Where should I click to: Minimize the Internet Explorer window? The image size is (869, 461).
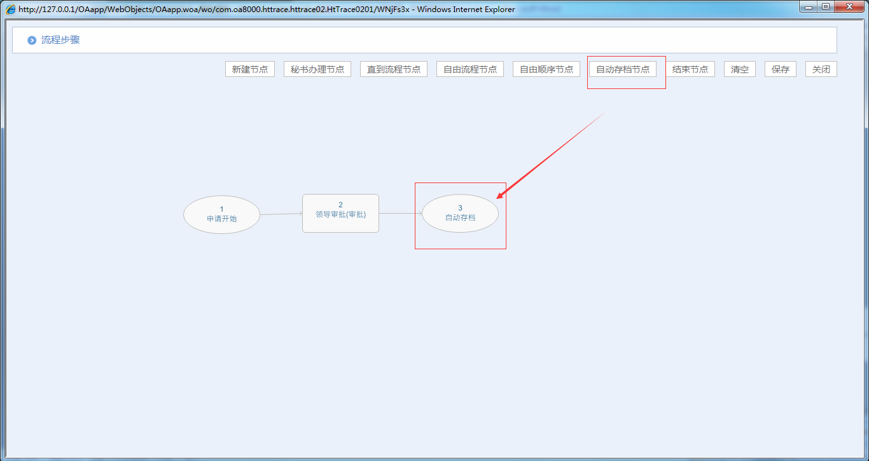pyautogui.click(x=809, y=7)
